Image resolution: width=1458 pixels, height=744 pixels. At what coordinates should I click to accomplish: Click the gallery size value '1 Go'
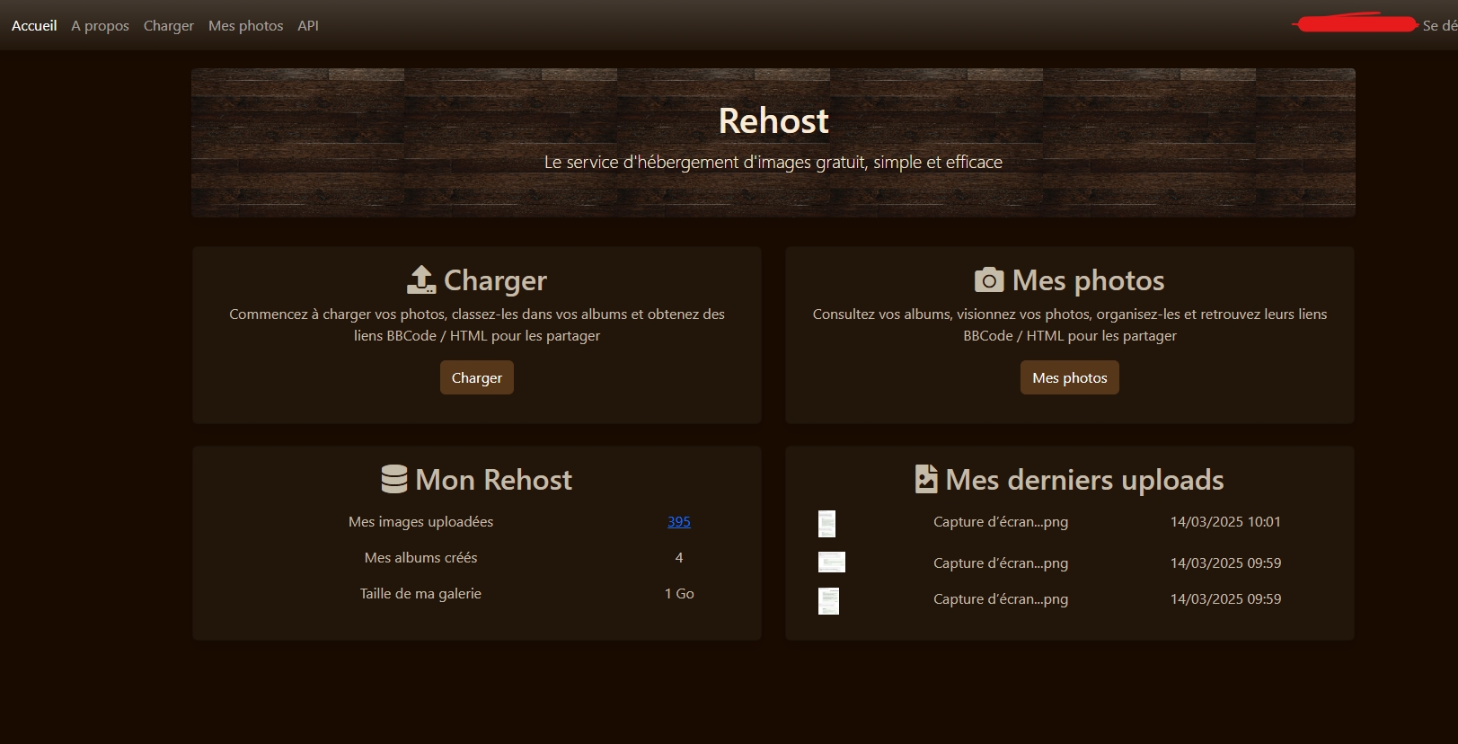(x=679, y=593)
